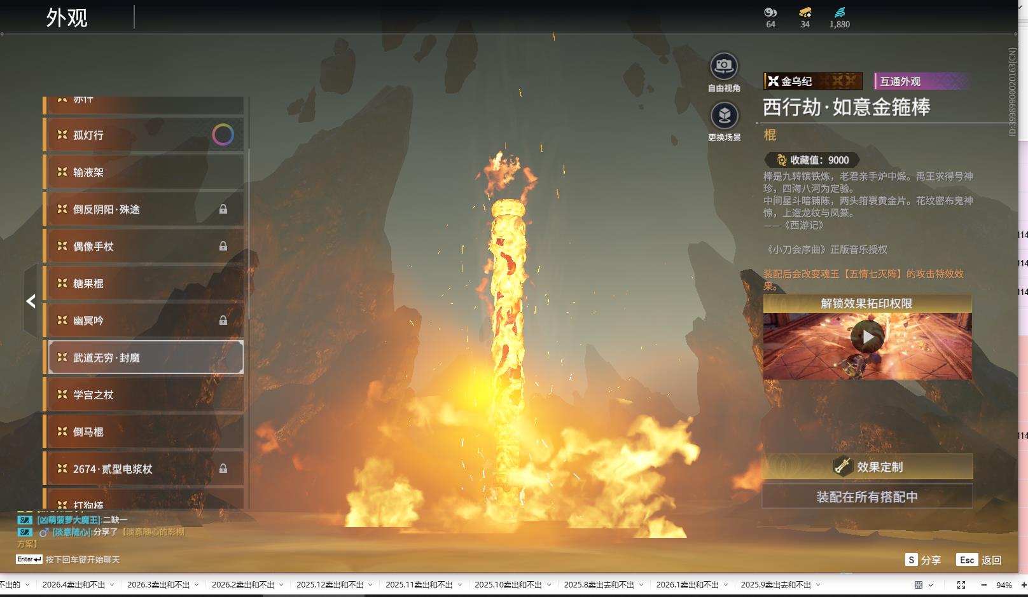Click the gold ticket currency icon showing 34
The width and height of the screenshot is (1028, 597).
coord(805,12)
